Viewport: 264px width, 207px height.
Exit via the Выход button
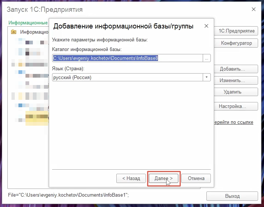click(232, 196)
